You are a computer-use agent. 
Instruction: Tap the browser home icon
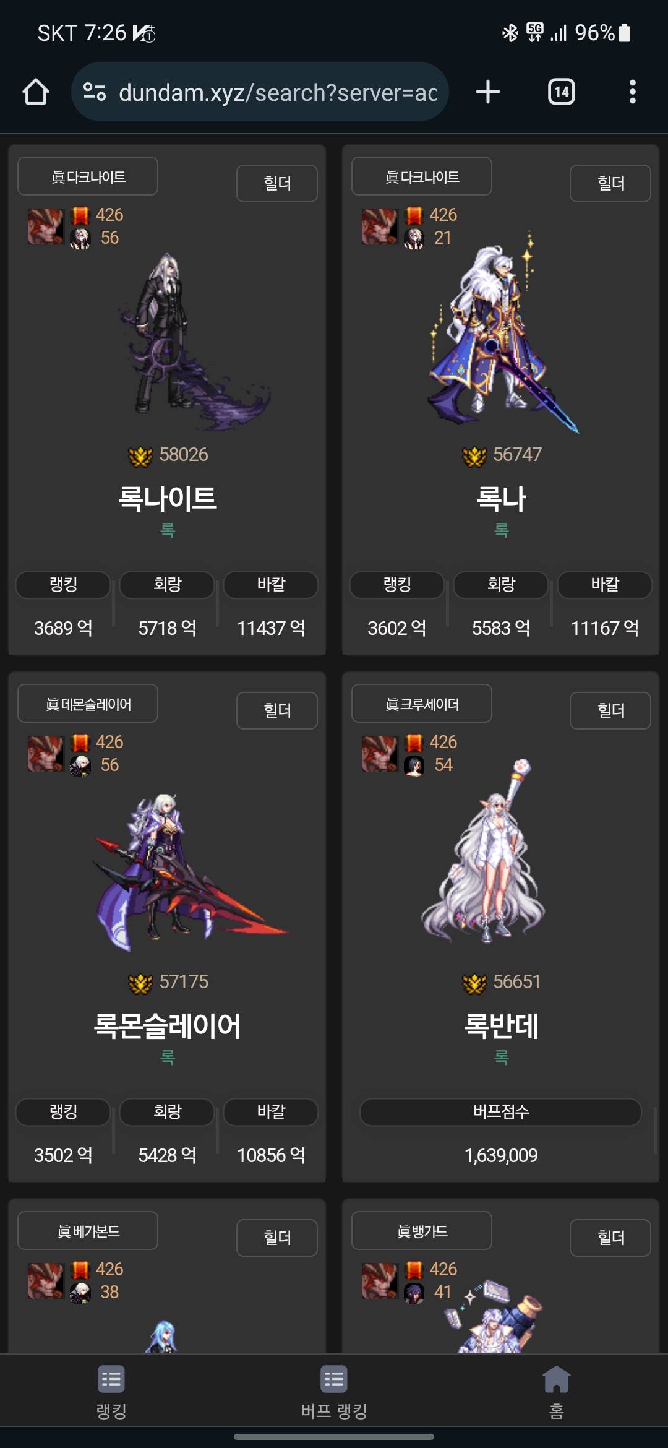pyautogui.click(x=36, y=92)
